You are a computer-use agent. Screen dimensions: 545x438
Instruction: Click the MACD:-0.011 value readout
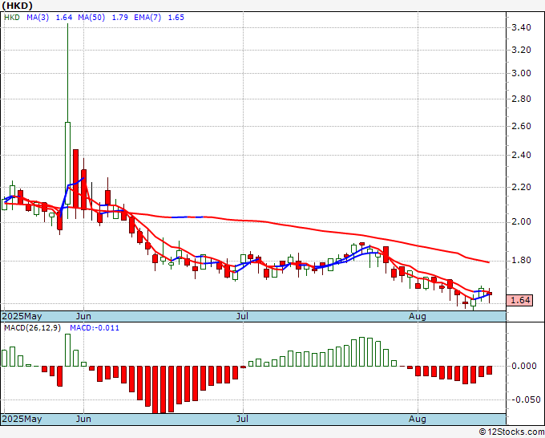coord(95,328)
